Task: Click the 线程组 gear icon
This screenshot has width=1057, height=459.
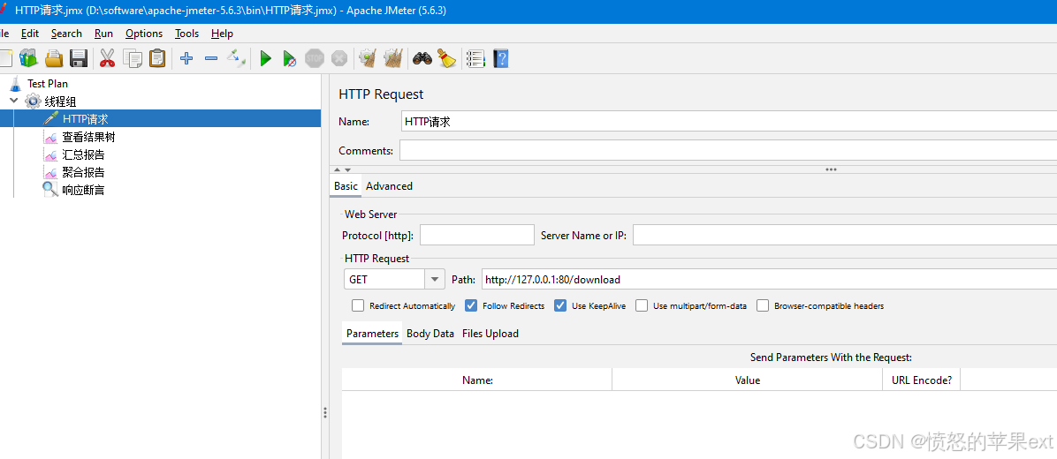Action: coord(33,102)
